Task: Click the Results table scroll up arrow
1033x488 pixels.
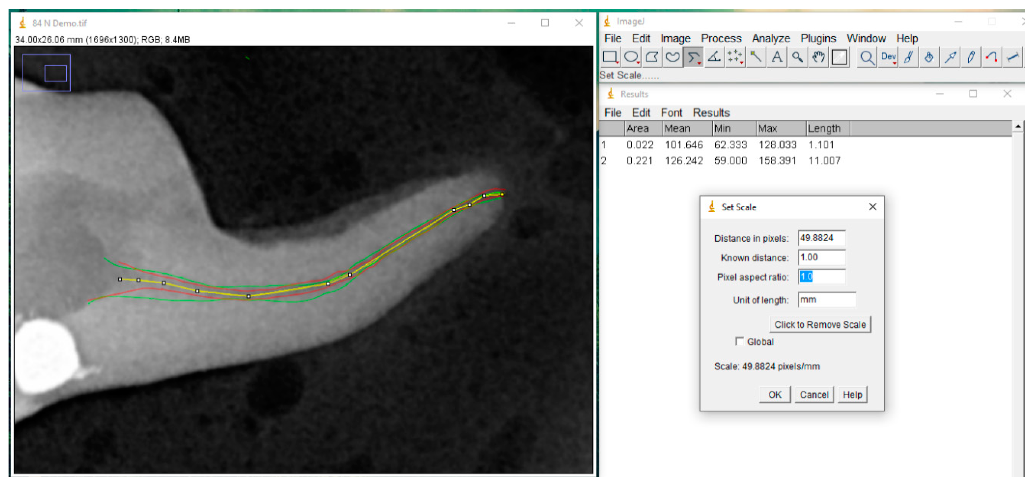Action: click(1018, 127)
